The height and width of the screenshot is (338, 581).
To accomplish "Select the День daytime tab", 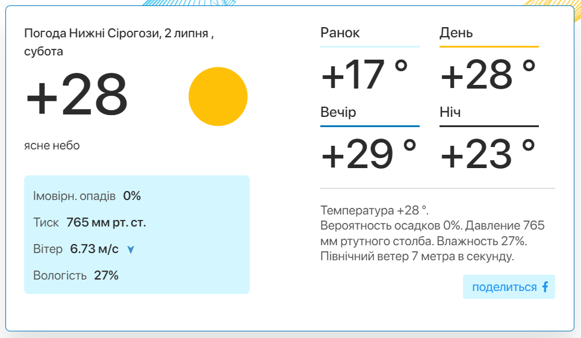I will point(456,33).
